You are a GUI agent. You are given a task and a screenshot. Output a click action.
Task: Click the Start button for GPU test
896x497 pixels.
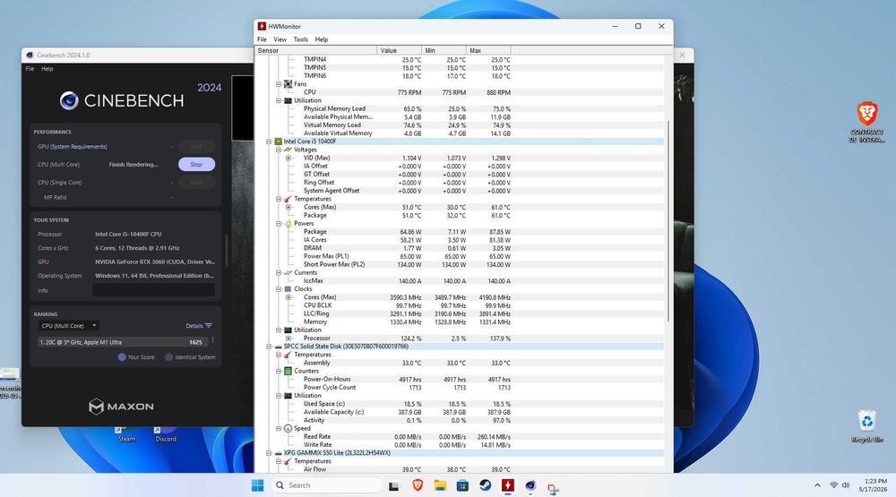[196, 146]
